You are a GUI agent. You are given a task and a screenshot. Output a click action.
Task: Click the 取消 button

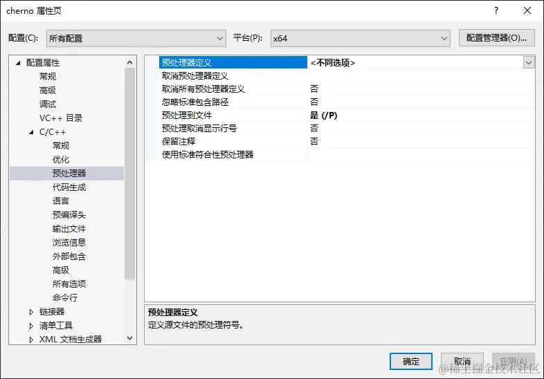462,362
